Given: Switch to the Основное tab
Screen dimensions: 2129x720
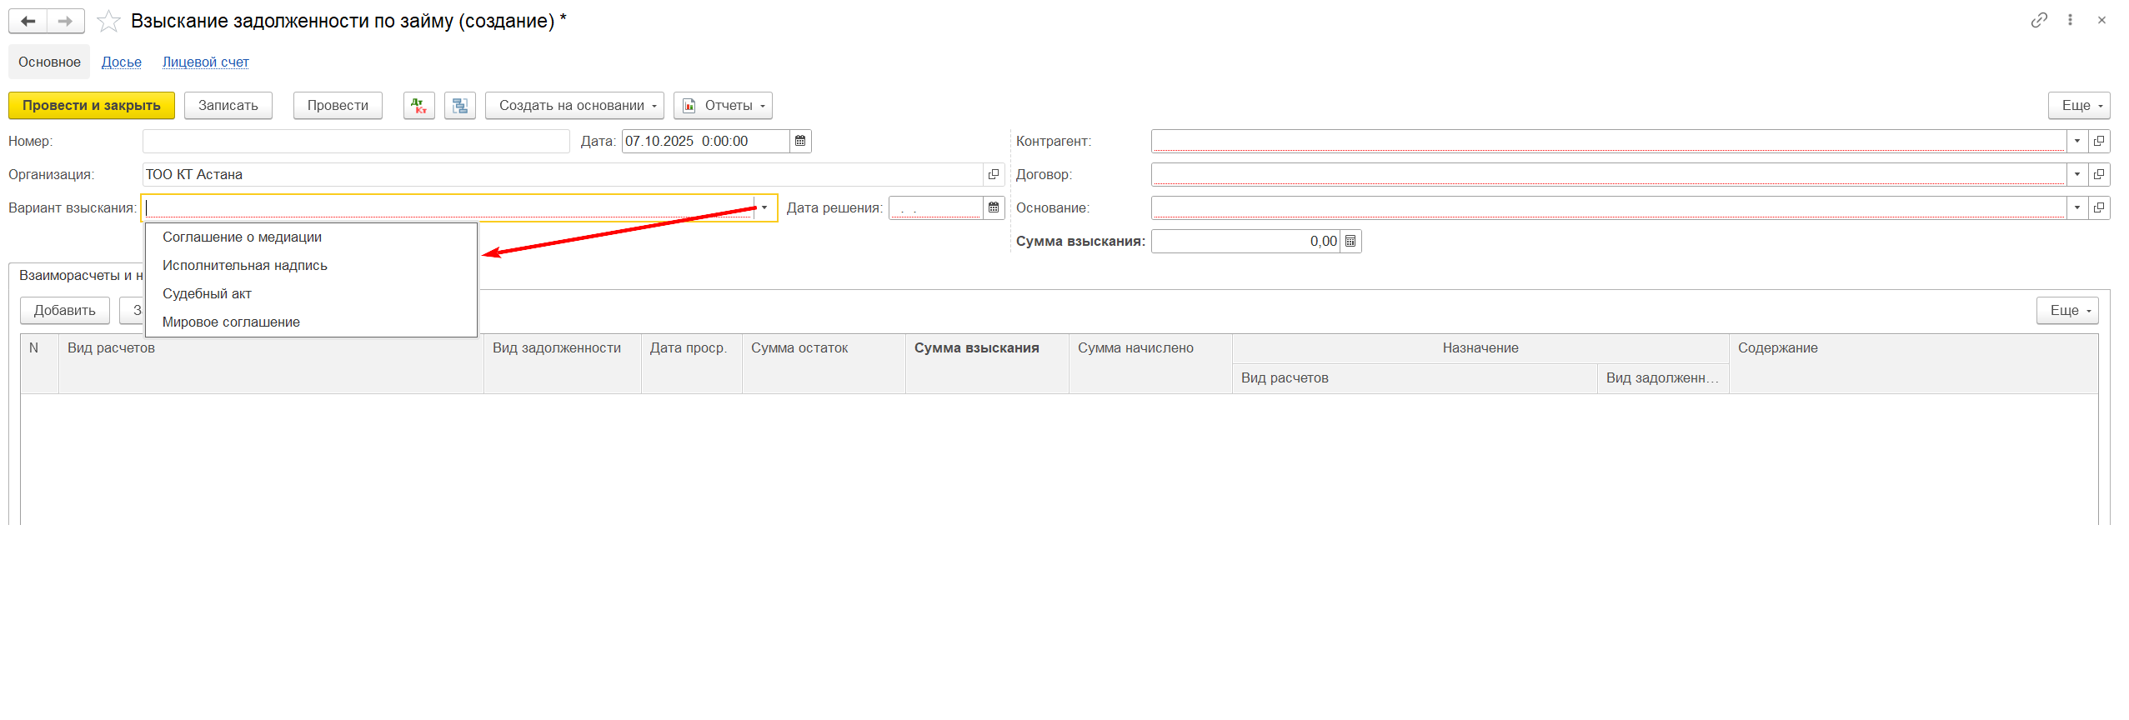Looking at the screenshot, I should [x=49, y=62].
